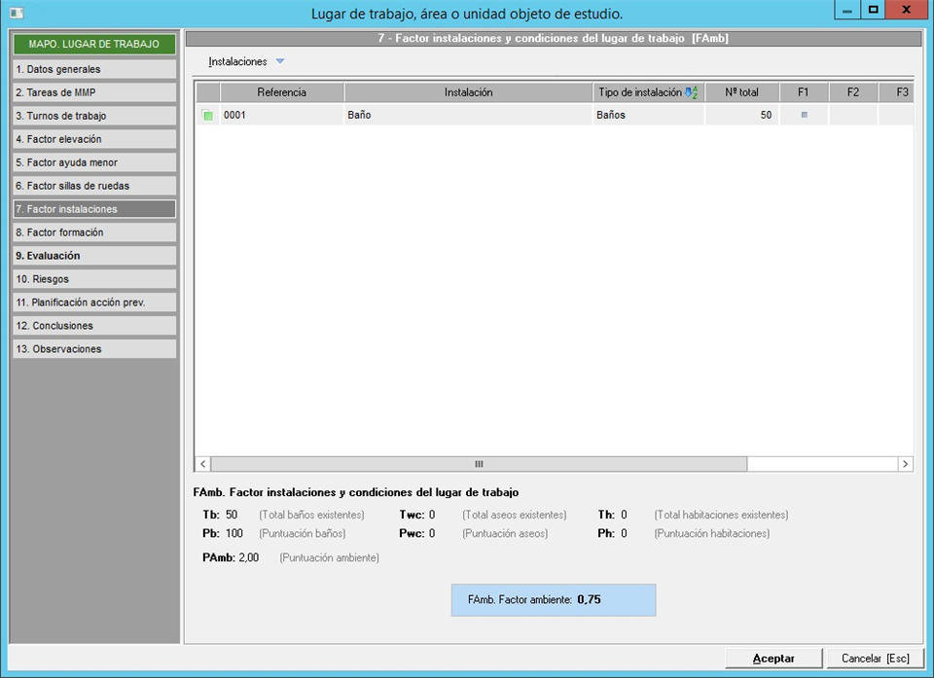934x678 pixels.
Task: Go to 4. Factor elevación section
Action: pos(94,139)
